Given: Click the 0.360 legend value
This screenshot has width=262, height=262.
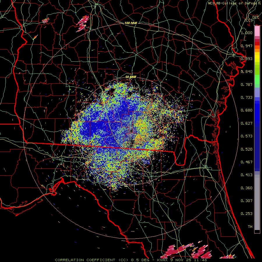Looking at the screenshot, I should point(247,188).
